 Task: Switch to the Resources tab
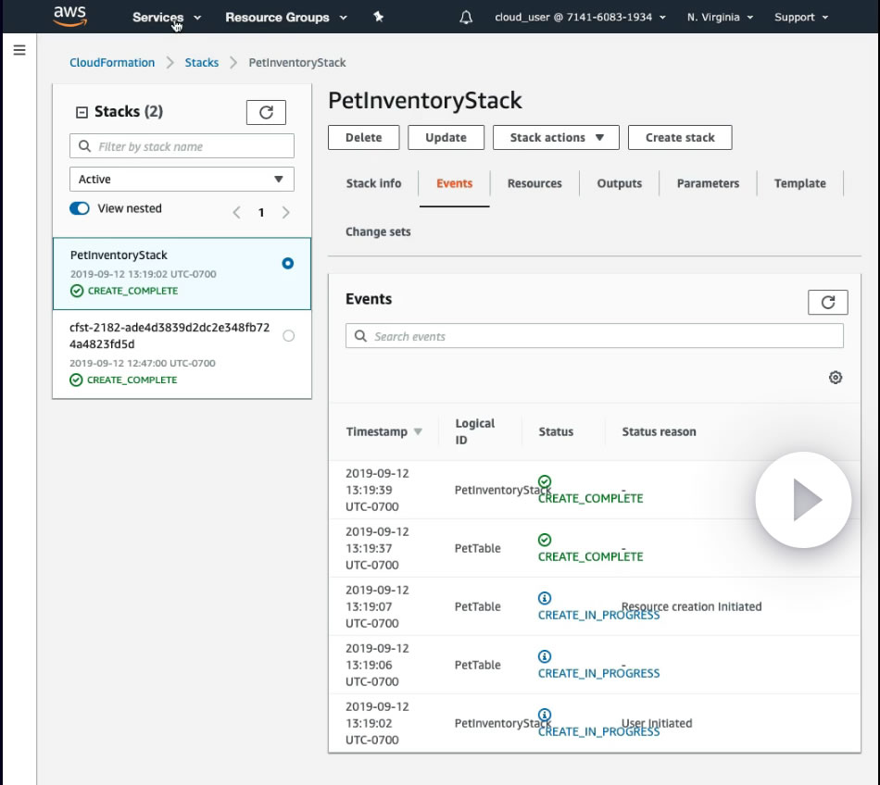pos(534,183)
